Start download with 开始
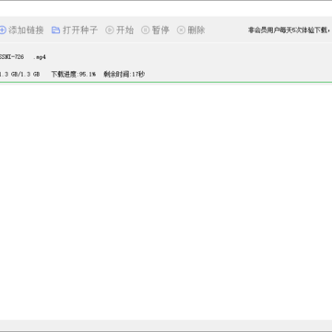 tap(125, 30)
